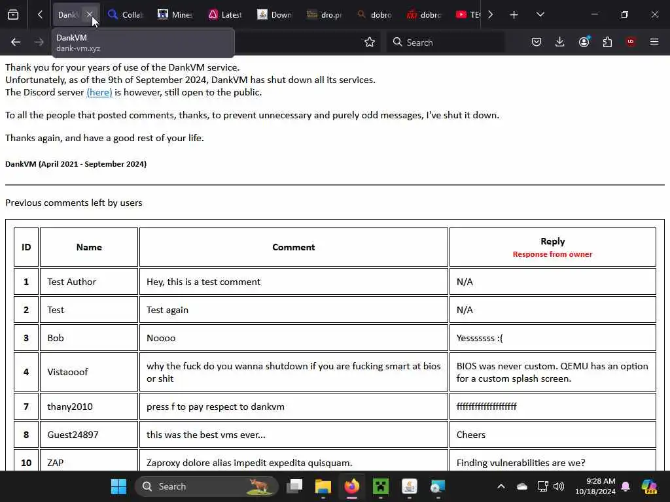Select the 'Test Author' name cell
This screenshot has width=670, height=502.
(x=89, y=282)
